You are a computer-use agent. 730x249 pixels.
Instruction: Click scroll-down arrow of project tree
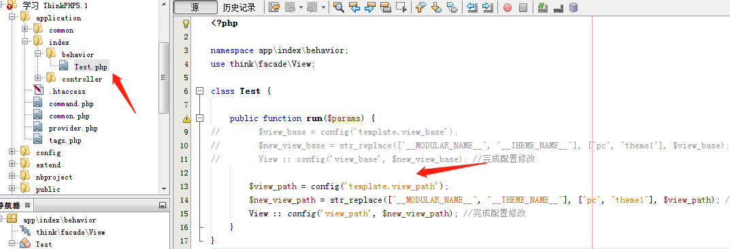163,188
